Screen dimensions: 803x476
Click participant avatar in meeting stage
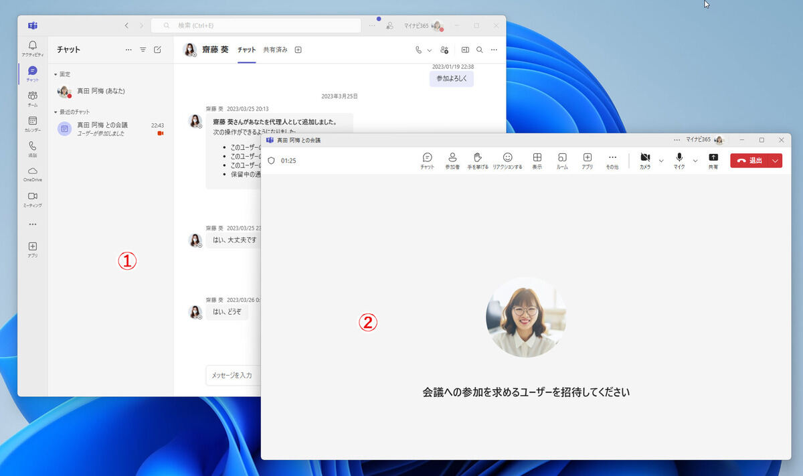[526, 317]
